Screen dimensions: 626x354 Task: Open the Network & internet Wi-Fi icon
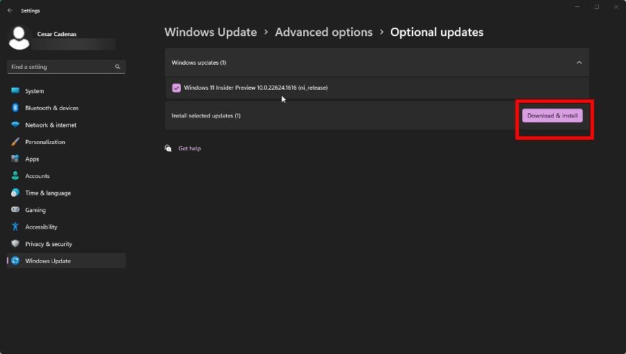15,124
